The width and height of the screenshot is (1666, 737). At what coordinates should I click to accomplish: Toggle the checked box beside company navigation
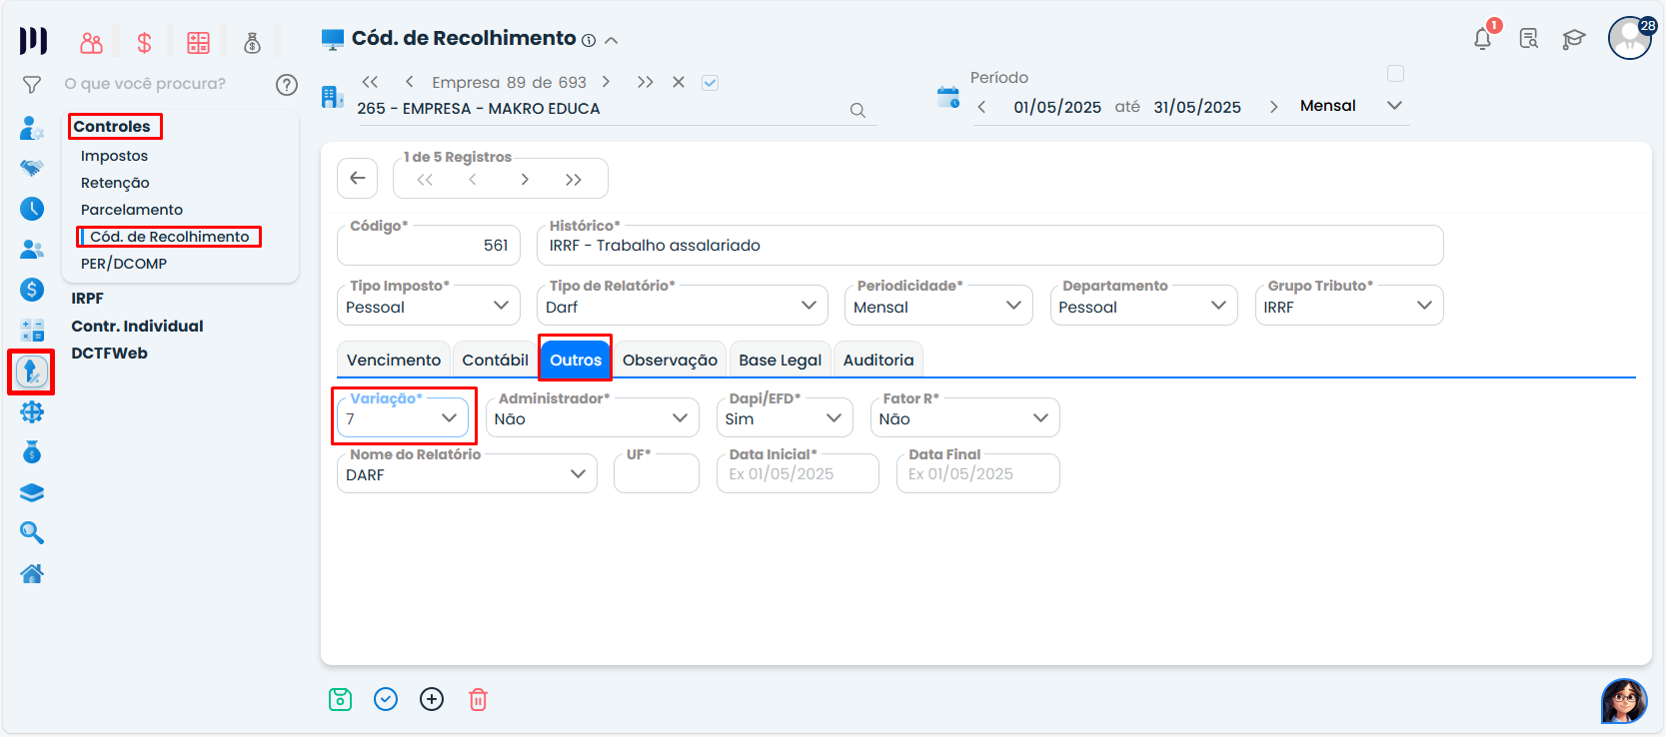tap(710, 83)
